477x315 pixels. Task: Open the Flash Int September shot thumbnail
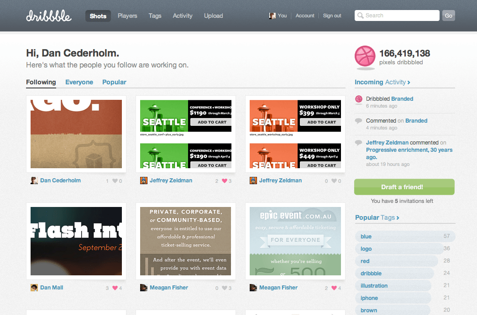pyautogui.click(x=76, y=241)
